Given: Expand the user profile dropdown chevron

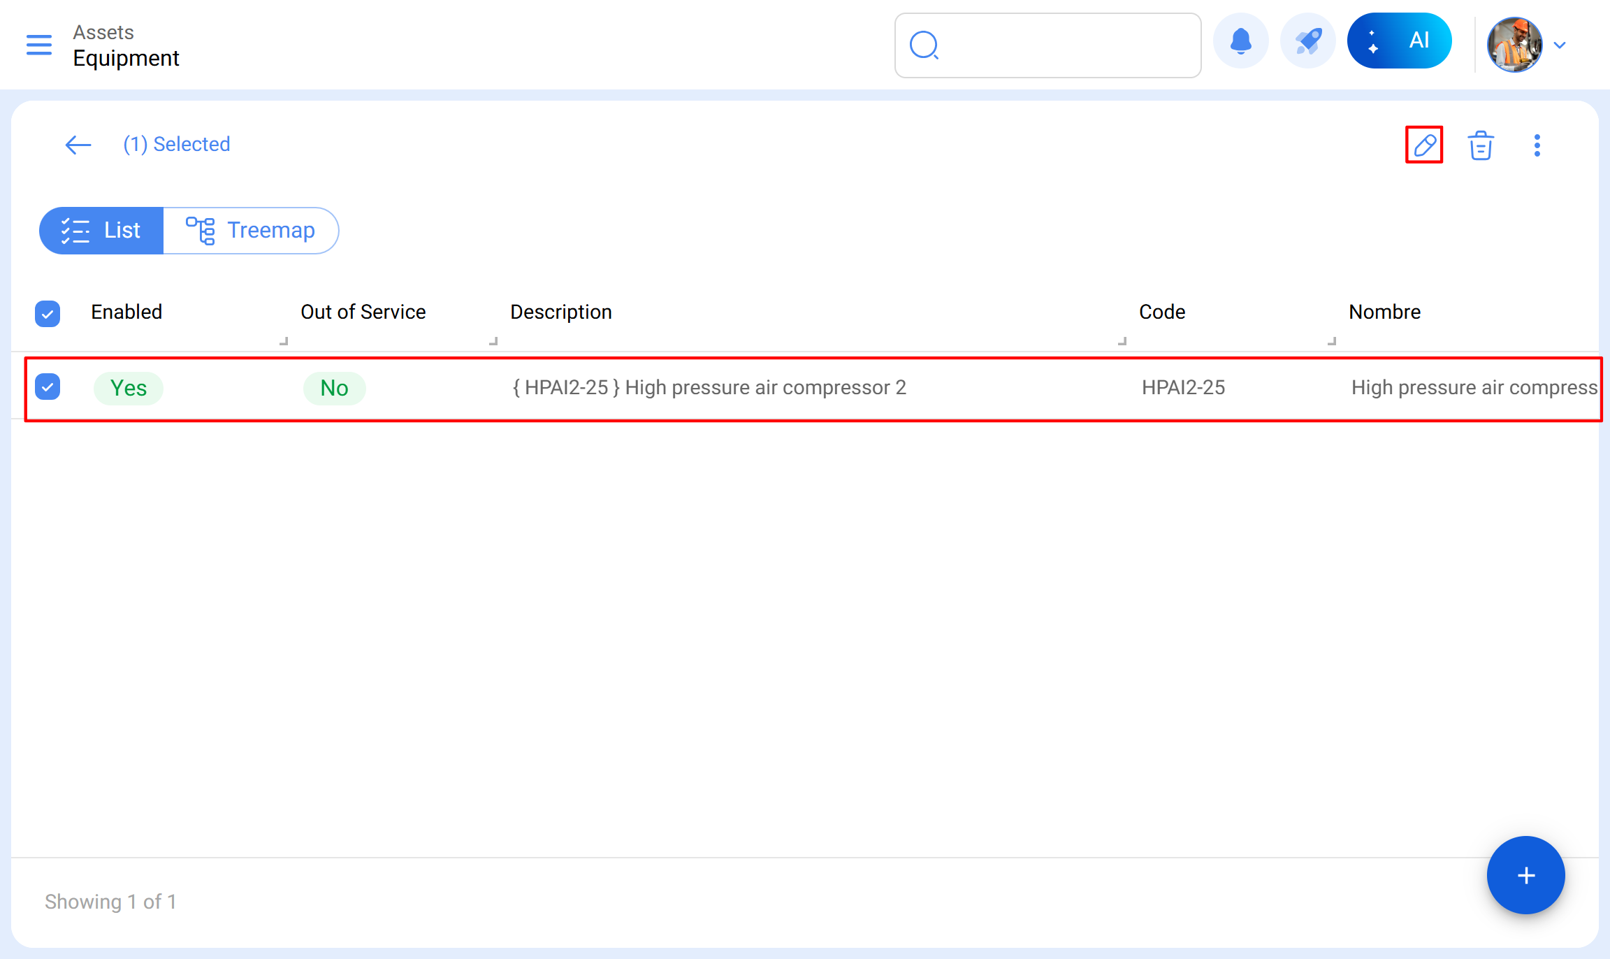Looking at the screenshot, I should coord(1560,45).
